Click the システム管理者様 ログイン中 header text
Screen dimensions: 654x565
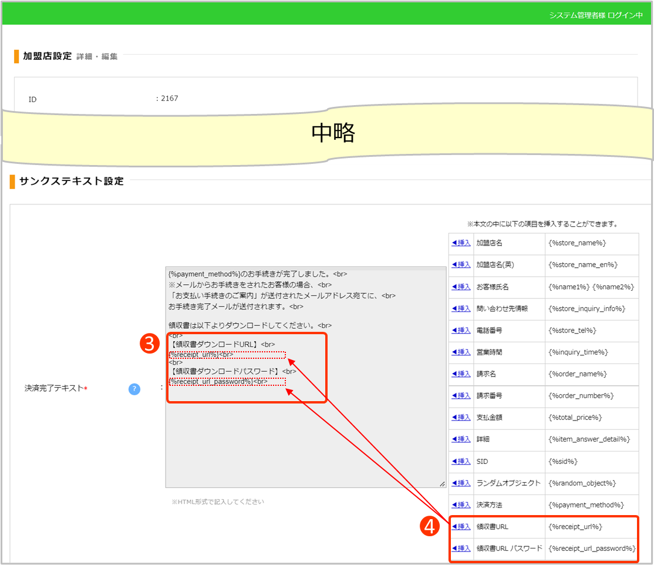[595, 15]
